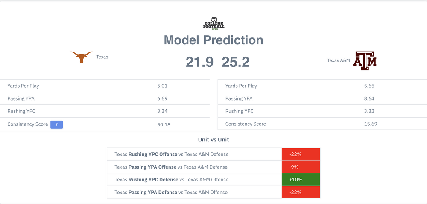Click the green +10% rushing defense badge
Viewport: 427px width, 204px height.
(x=301, y=180)
